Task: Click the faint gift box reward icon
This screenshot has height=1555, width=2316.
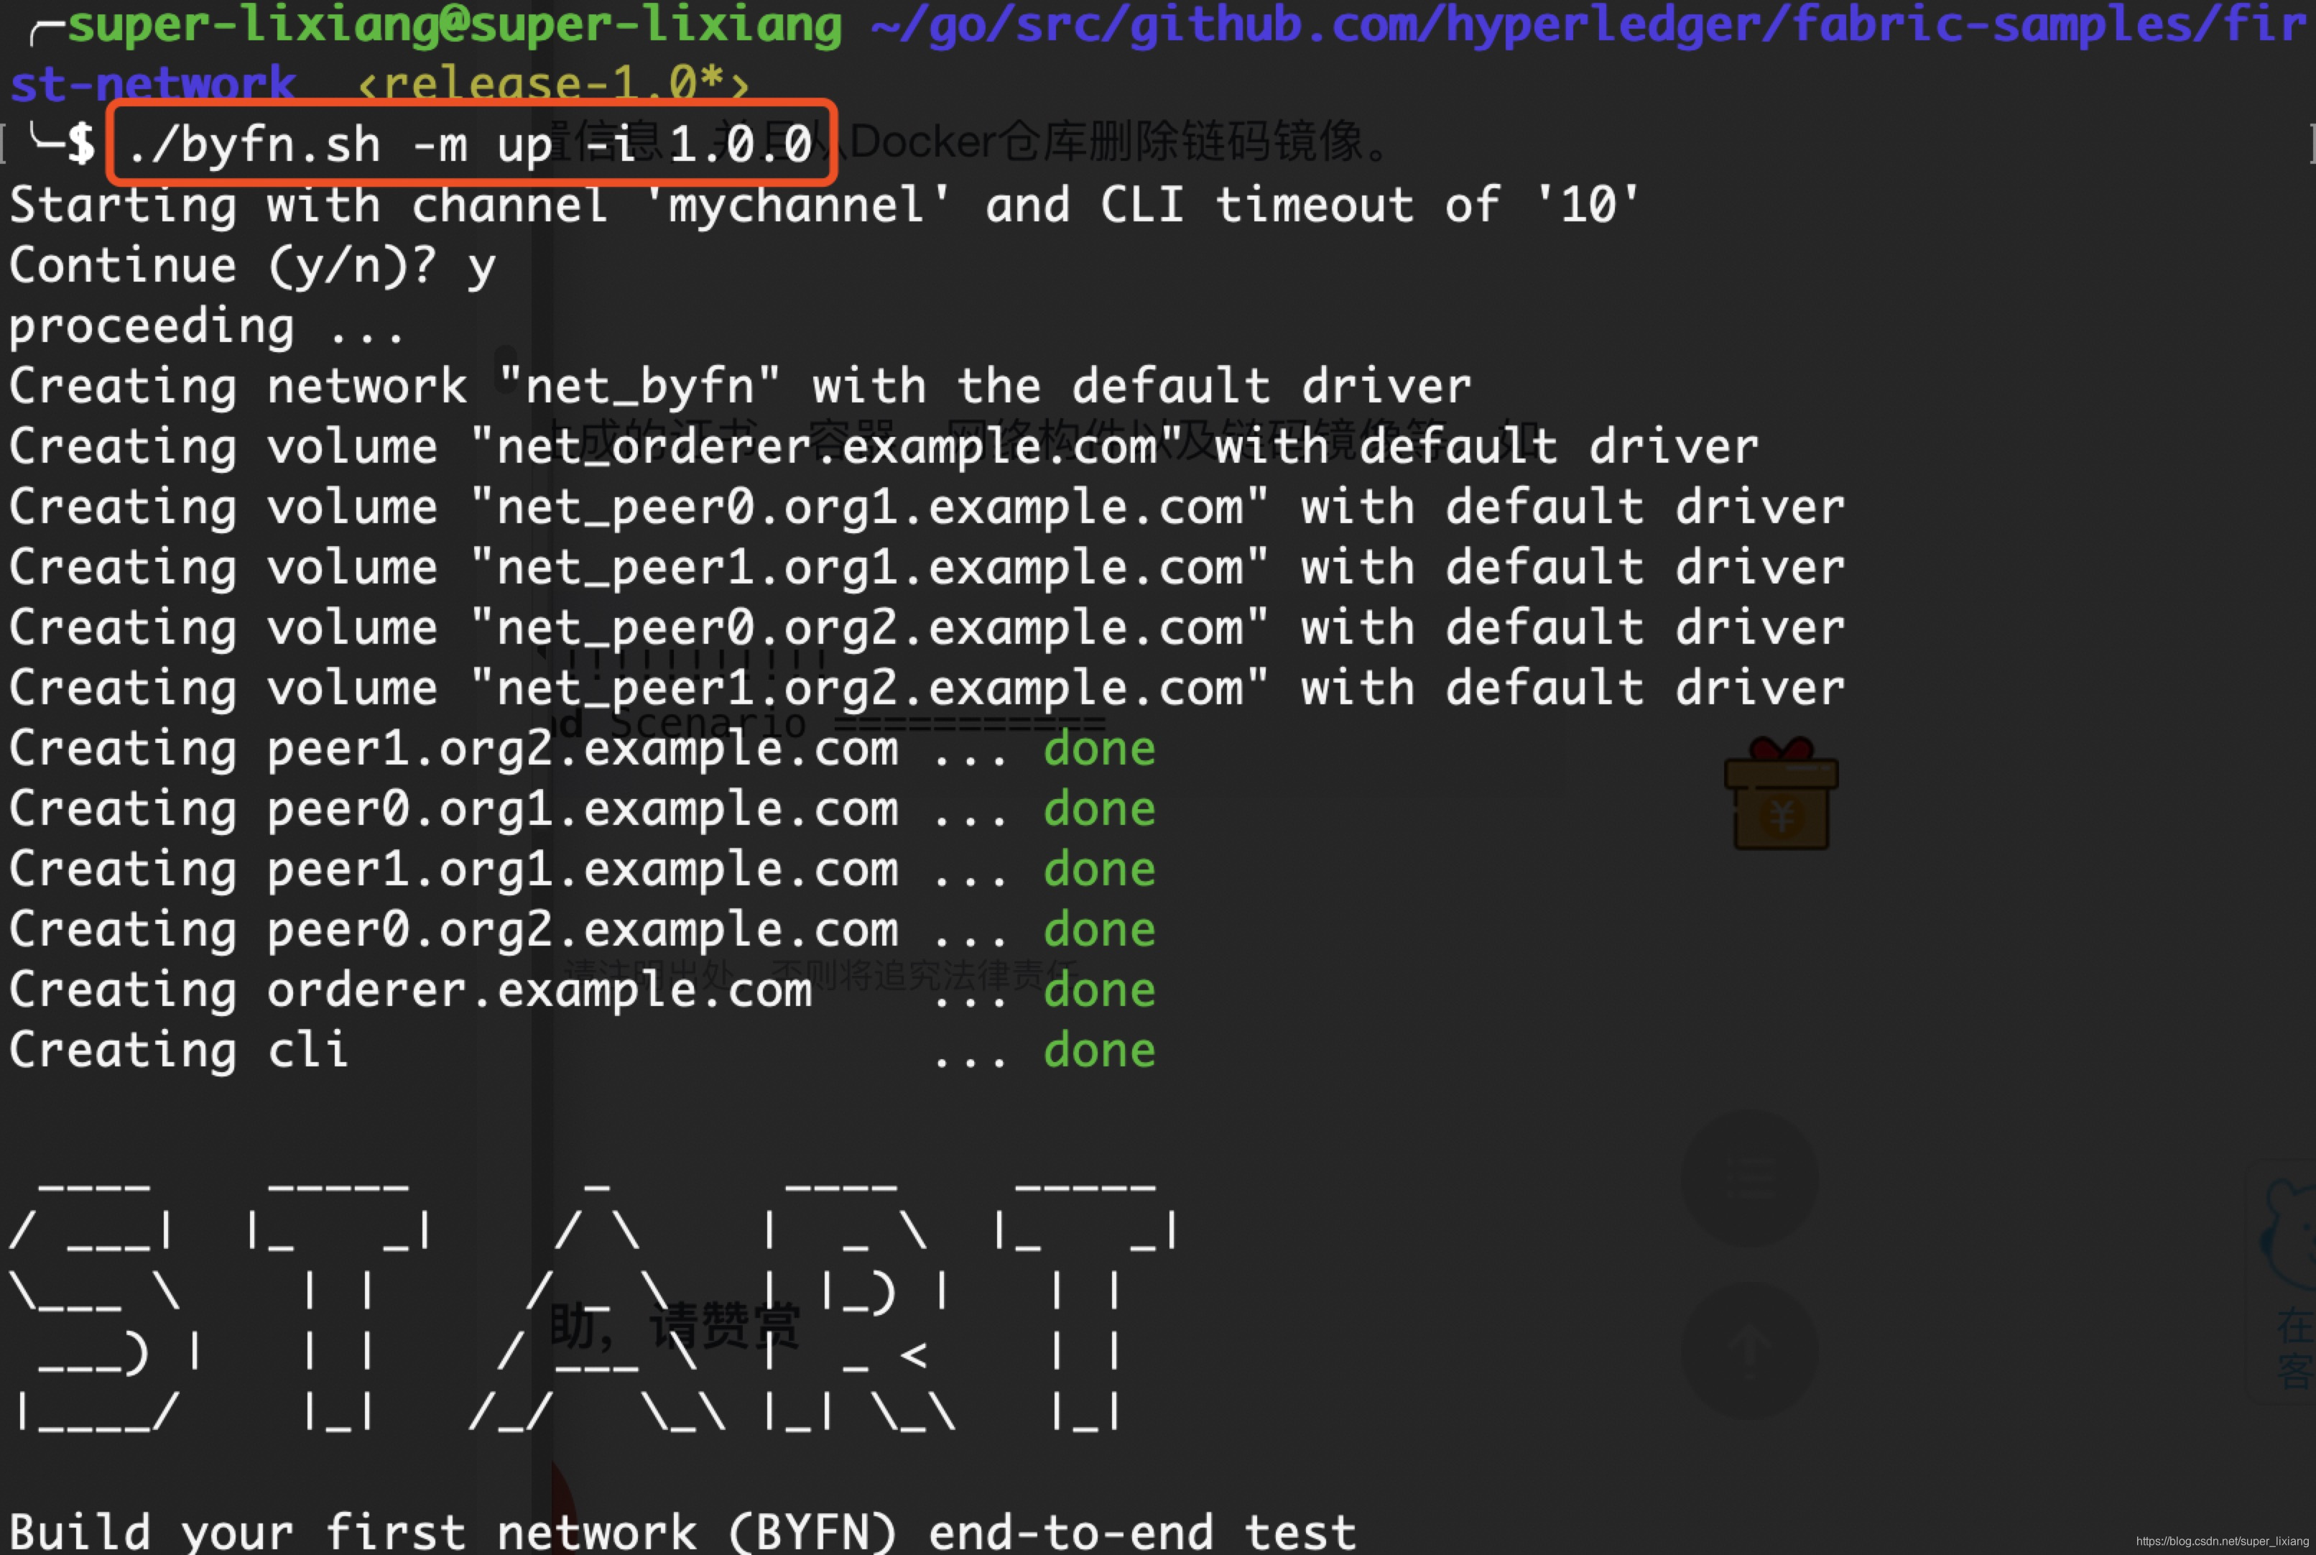Action: pyautogui.click(x=1781, y=793)
